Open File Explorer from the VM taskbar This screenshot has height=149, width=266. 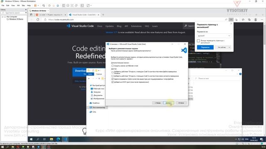coord(52,139)
